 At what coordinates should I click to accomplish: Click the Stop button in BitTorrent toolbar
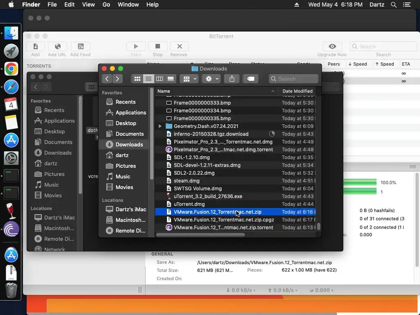coord(157,47)
